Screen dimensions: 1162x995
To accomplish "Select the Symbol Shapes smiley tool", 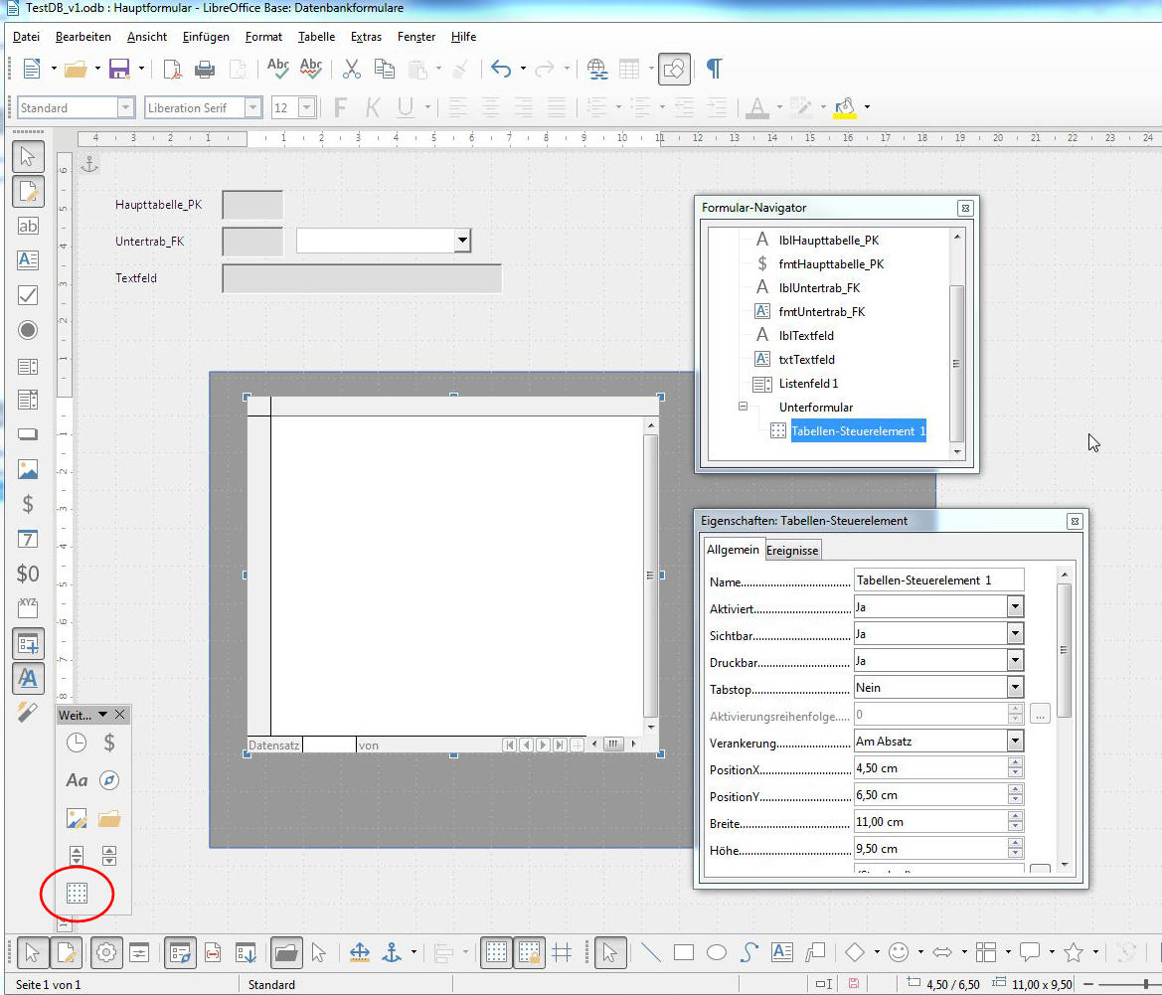I will [899, 953].
